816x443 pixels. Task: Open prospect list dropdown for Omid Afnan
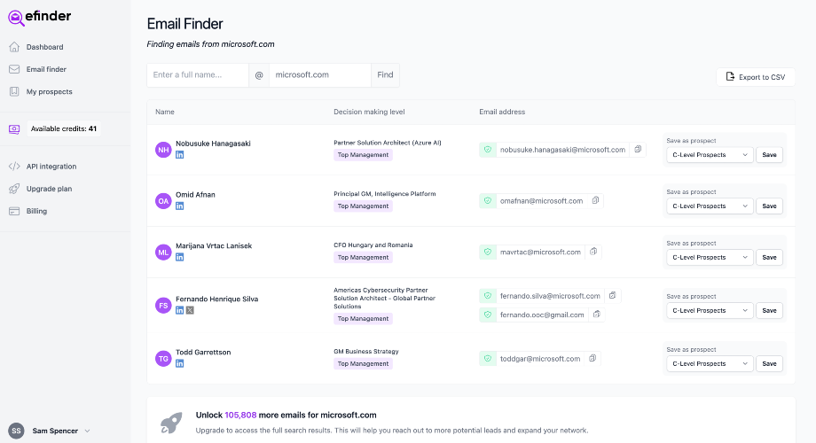[x=710, y=206]
